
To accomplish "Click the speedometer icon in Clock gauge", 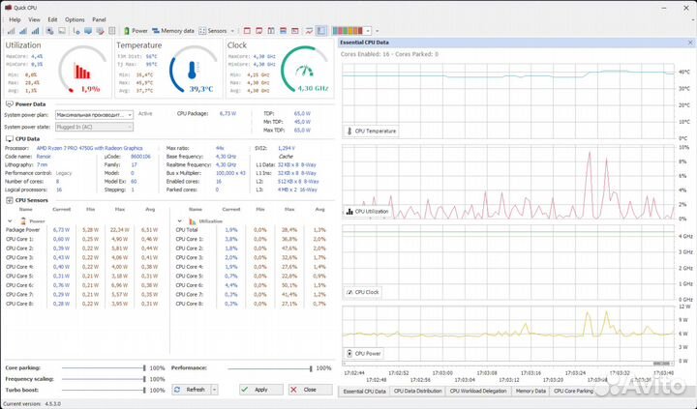I will click(x=305, y=71).
